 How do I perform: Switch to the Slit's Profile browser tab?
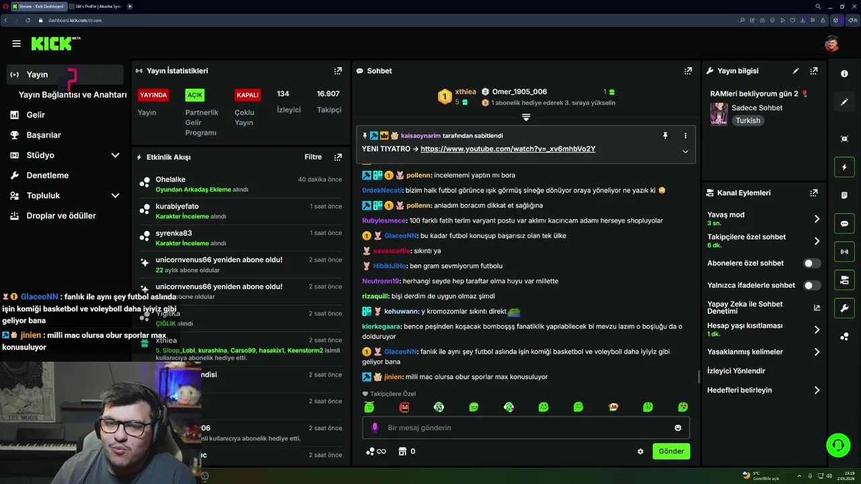click(96, 6)
